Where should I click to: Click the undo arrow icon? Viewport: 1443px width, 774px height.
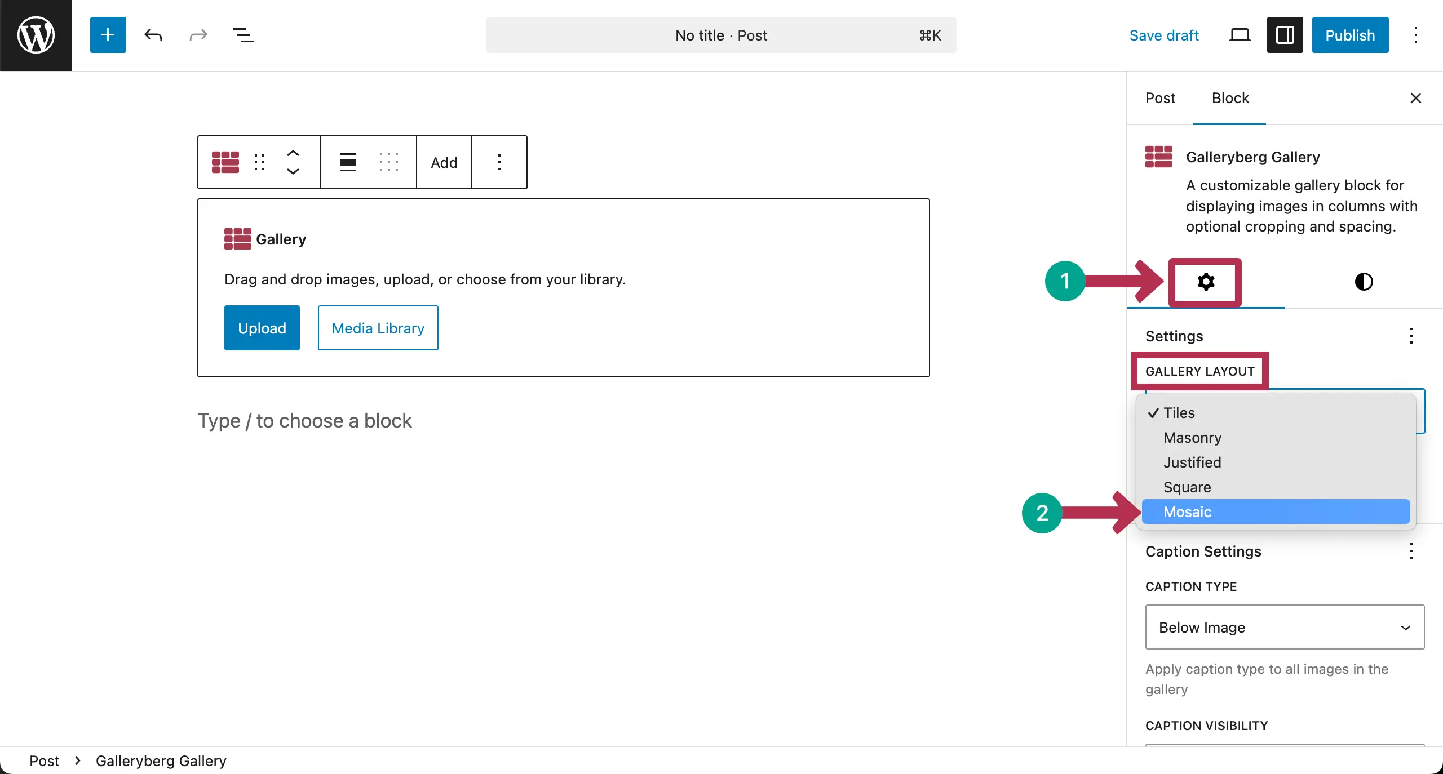153,35
